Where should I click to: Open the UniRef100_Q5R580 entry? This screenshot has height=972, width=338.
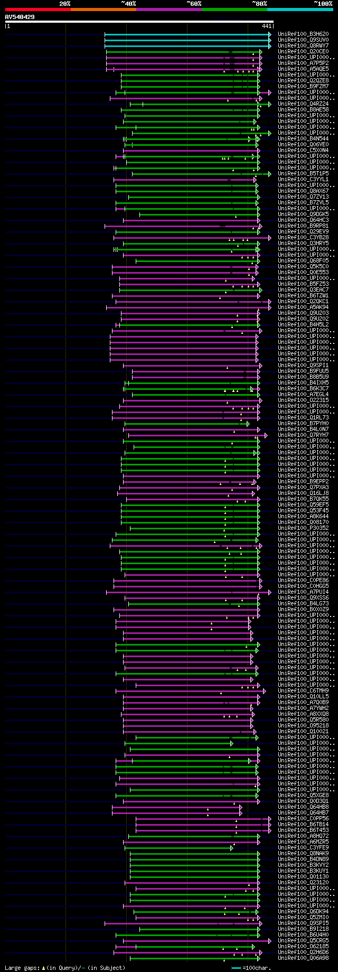tap(303, 720)
